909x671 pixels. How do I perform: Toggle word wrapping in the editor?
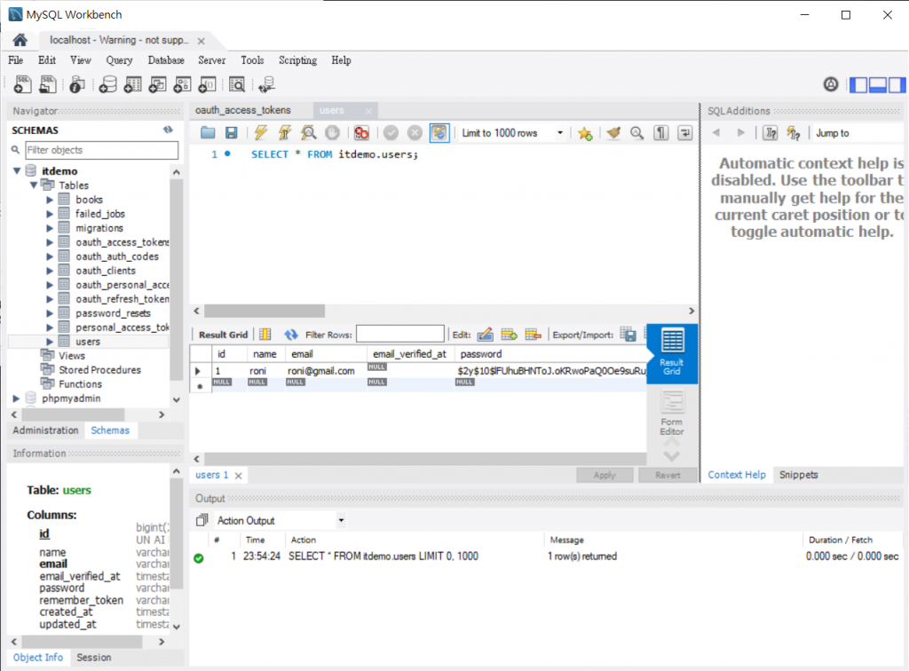click(684, 133)
